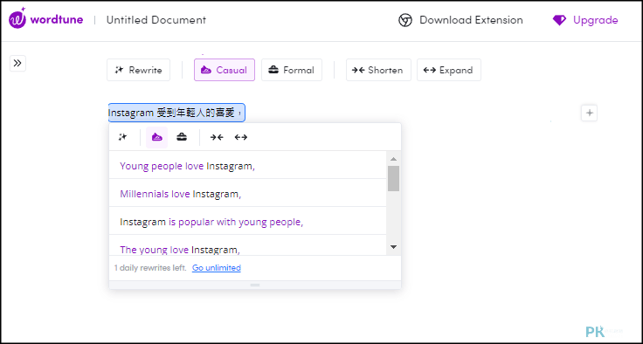Click the highlighted Instagram sentence
The width and height of the screenshot is (643, 344).
[176, 113]
